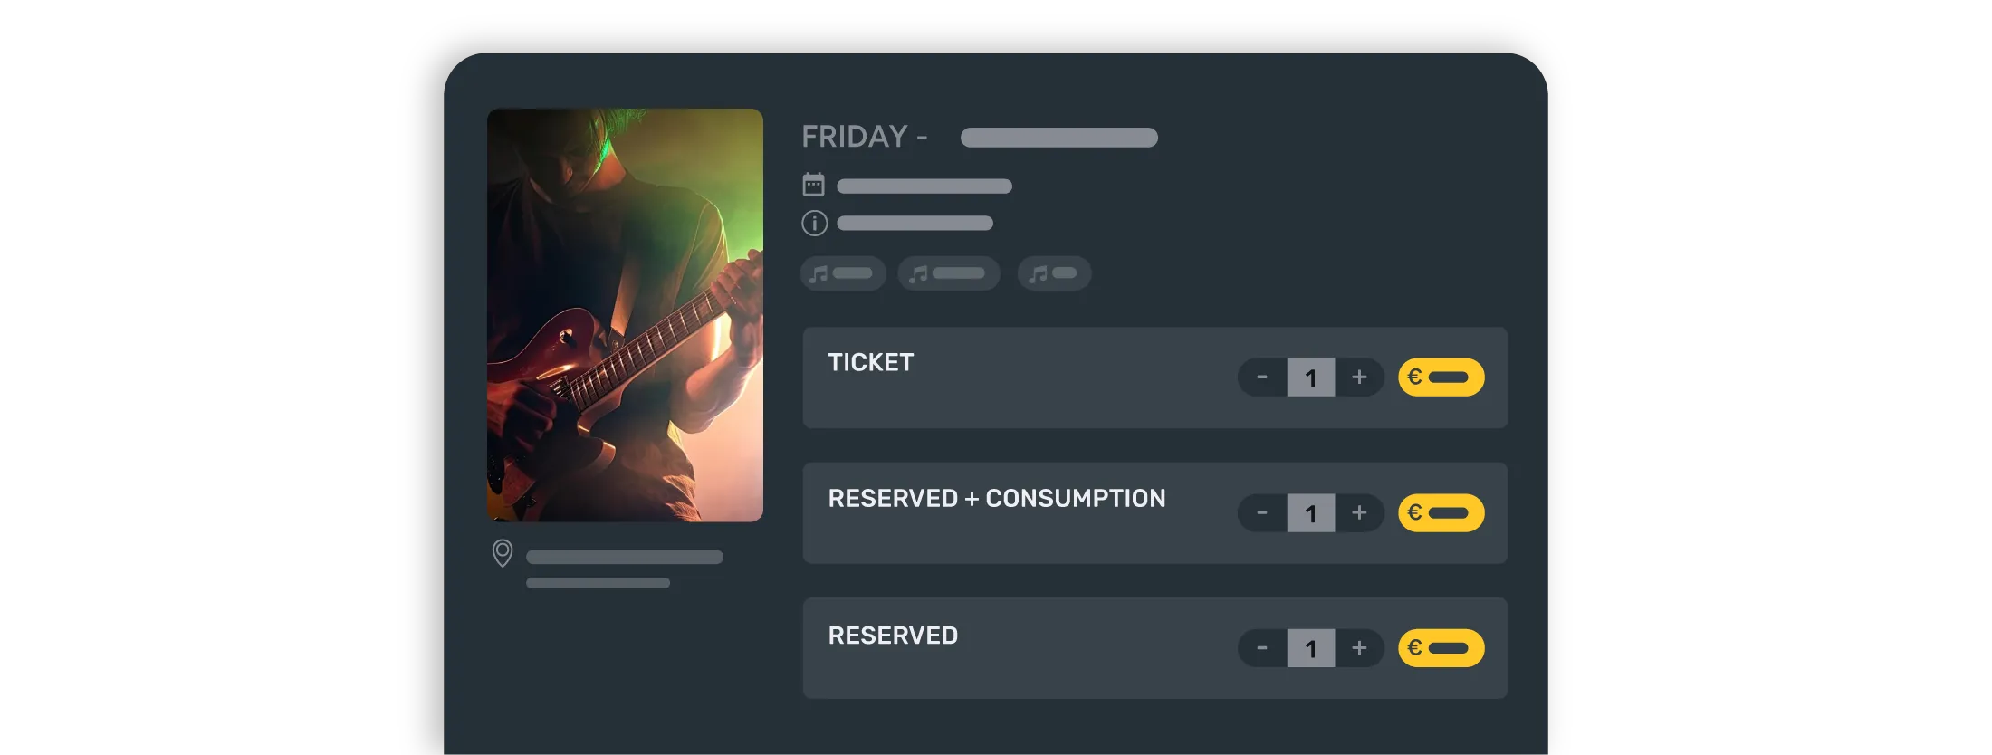Click the yellow euro price button for TICKET
This screenshot has height=755, width=1992.
1441,377
